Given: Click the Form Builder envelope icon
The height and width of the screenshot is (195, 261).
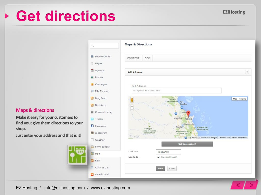Looking at the screenshot, I should (x=92, y=147).
